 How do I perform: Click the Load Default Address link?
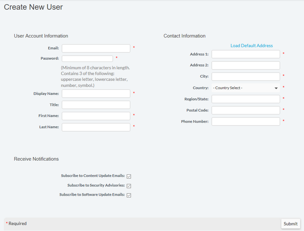tap(252, 46)
